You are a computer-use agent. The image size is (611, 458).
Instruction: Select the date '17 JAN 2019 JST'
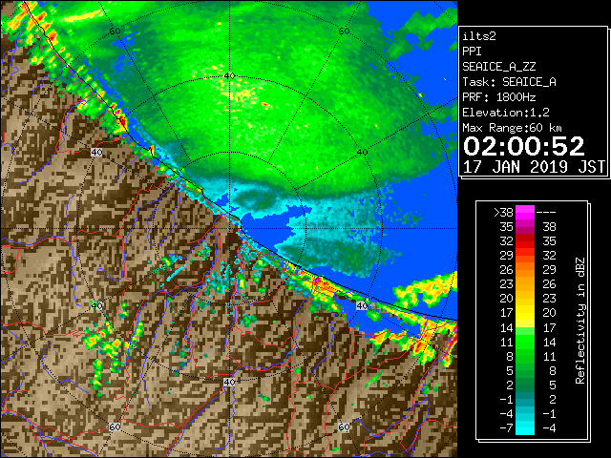pos(534,167)
